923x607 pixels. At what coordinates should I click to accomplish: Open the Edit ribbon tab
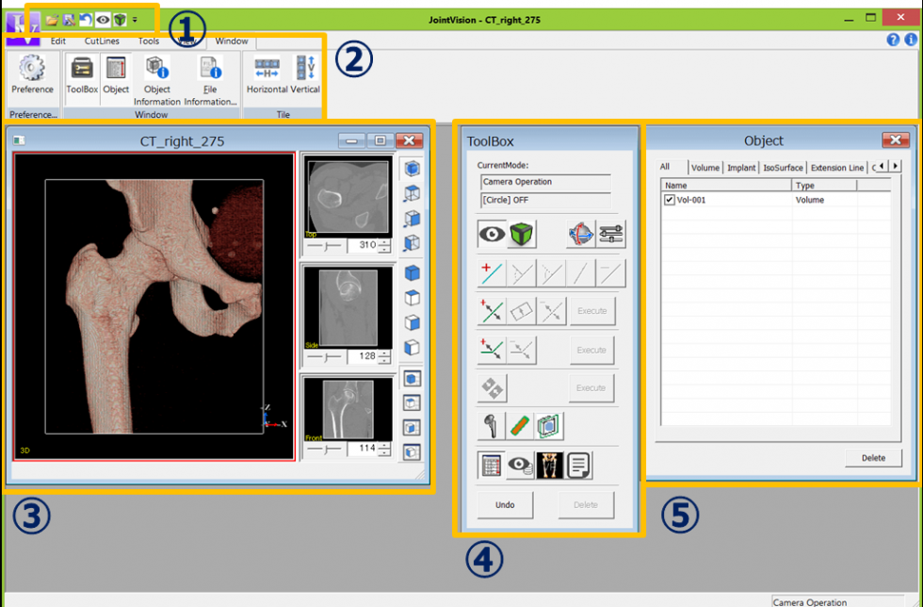click(57, 41)
